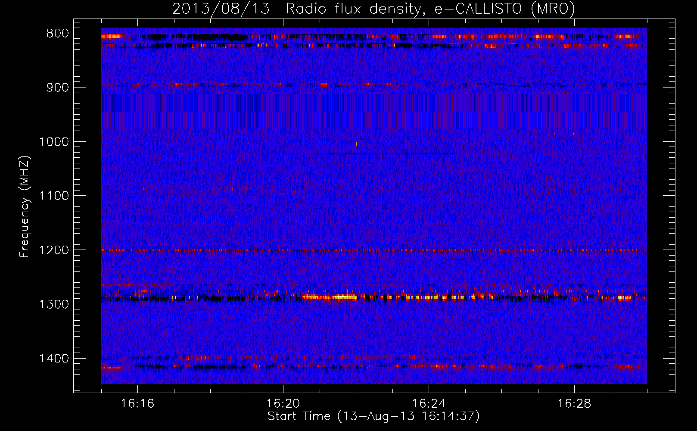The image size is (697, 431).
Task: Click the 'Frequency (MHZ)' axis label
Action: click(25, 206)
